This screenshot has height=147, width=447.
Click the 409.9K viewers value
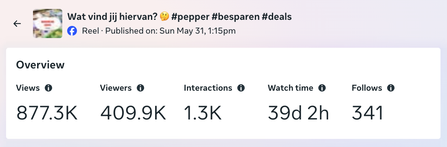(x=133, y=113)
